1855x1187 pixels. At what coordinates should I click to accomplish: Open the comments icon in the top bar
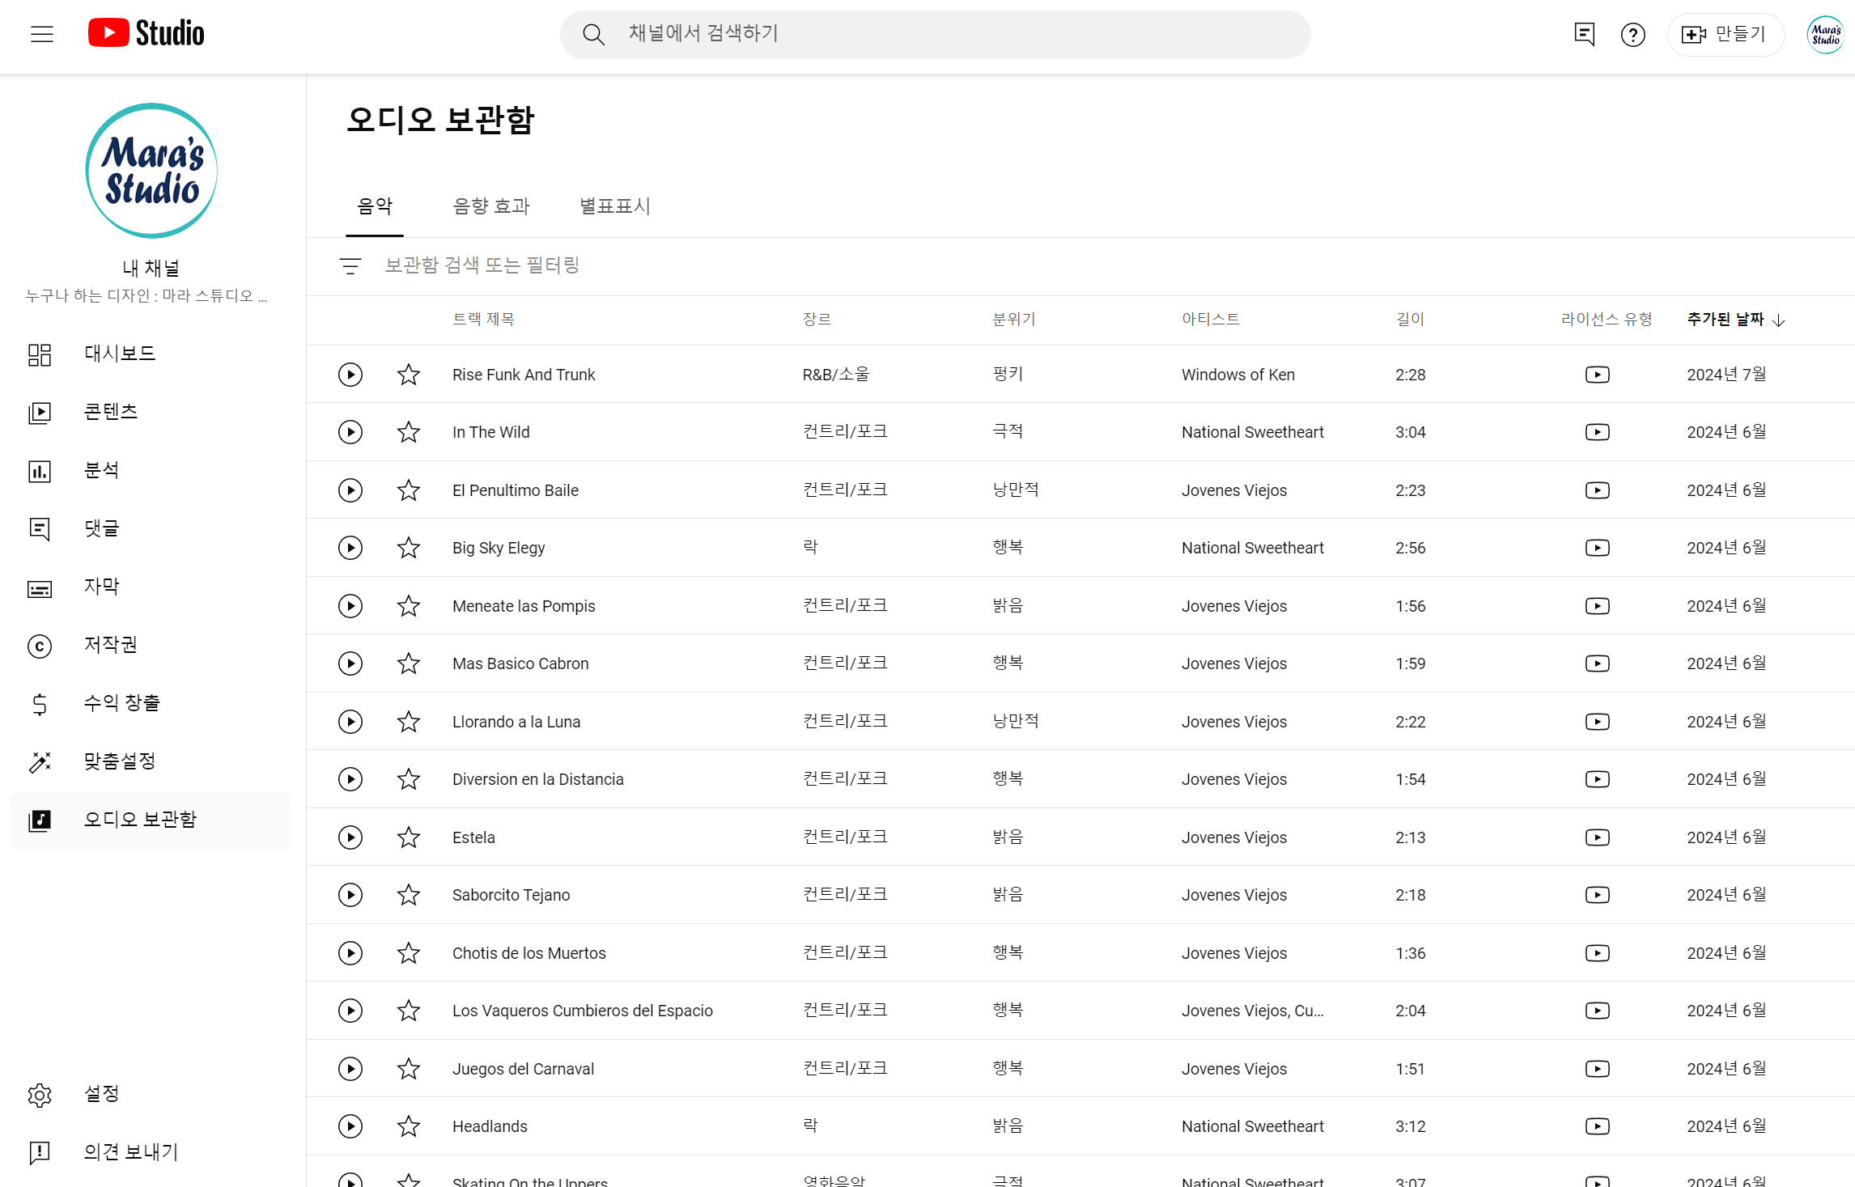[x=1584, y=34]
